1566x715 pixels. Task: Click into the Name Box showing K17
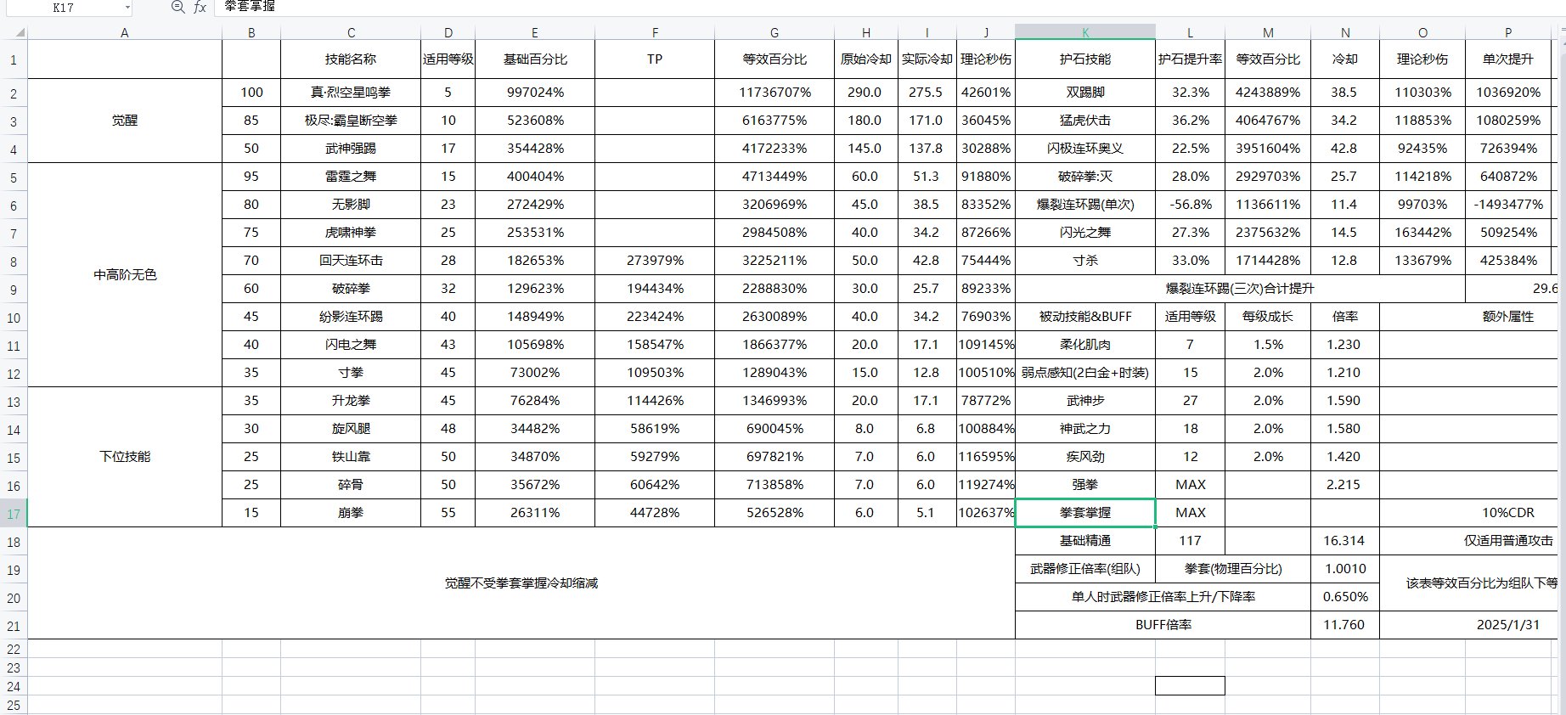tap(63, 8)
